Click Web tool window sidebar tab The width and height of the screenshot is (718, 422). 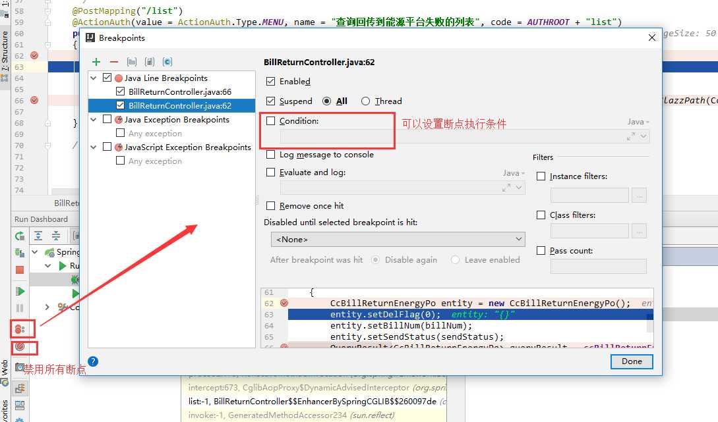pyautogui.click(x=5, y=373)
